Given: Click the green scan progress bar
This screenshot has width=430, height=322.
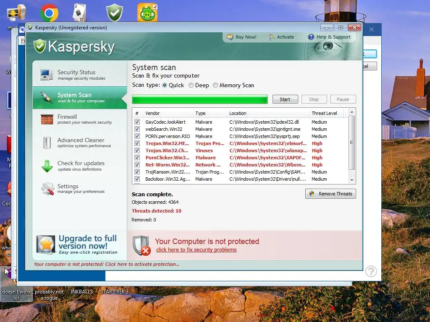Looking at the screenshot, I should pos(199,99).
